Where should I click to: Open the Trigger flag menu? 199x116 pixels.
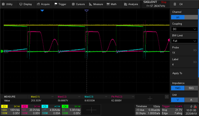point(56,4)
